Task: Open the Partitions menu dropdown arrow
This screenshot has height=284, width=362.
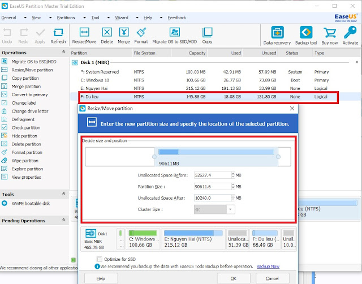Action: point(84,18)
